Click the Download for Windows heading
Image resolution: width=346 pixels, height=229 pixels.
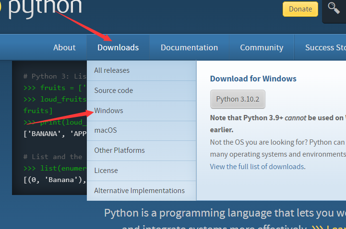click(253, 79)
